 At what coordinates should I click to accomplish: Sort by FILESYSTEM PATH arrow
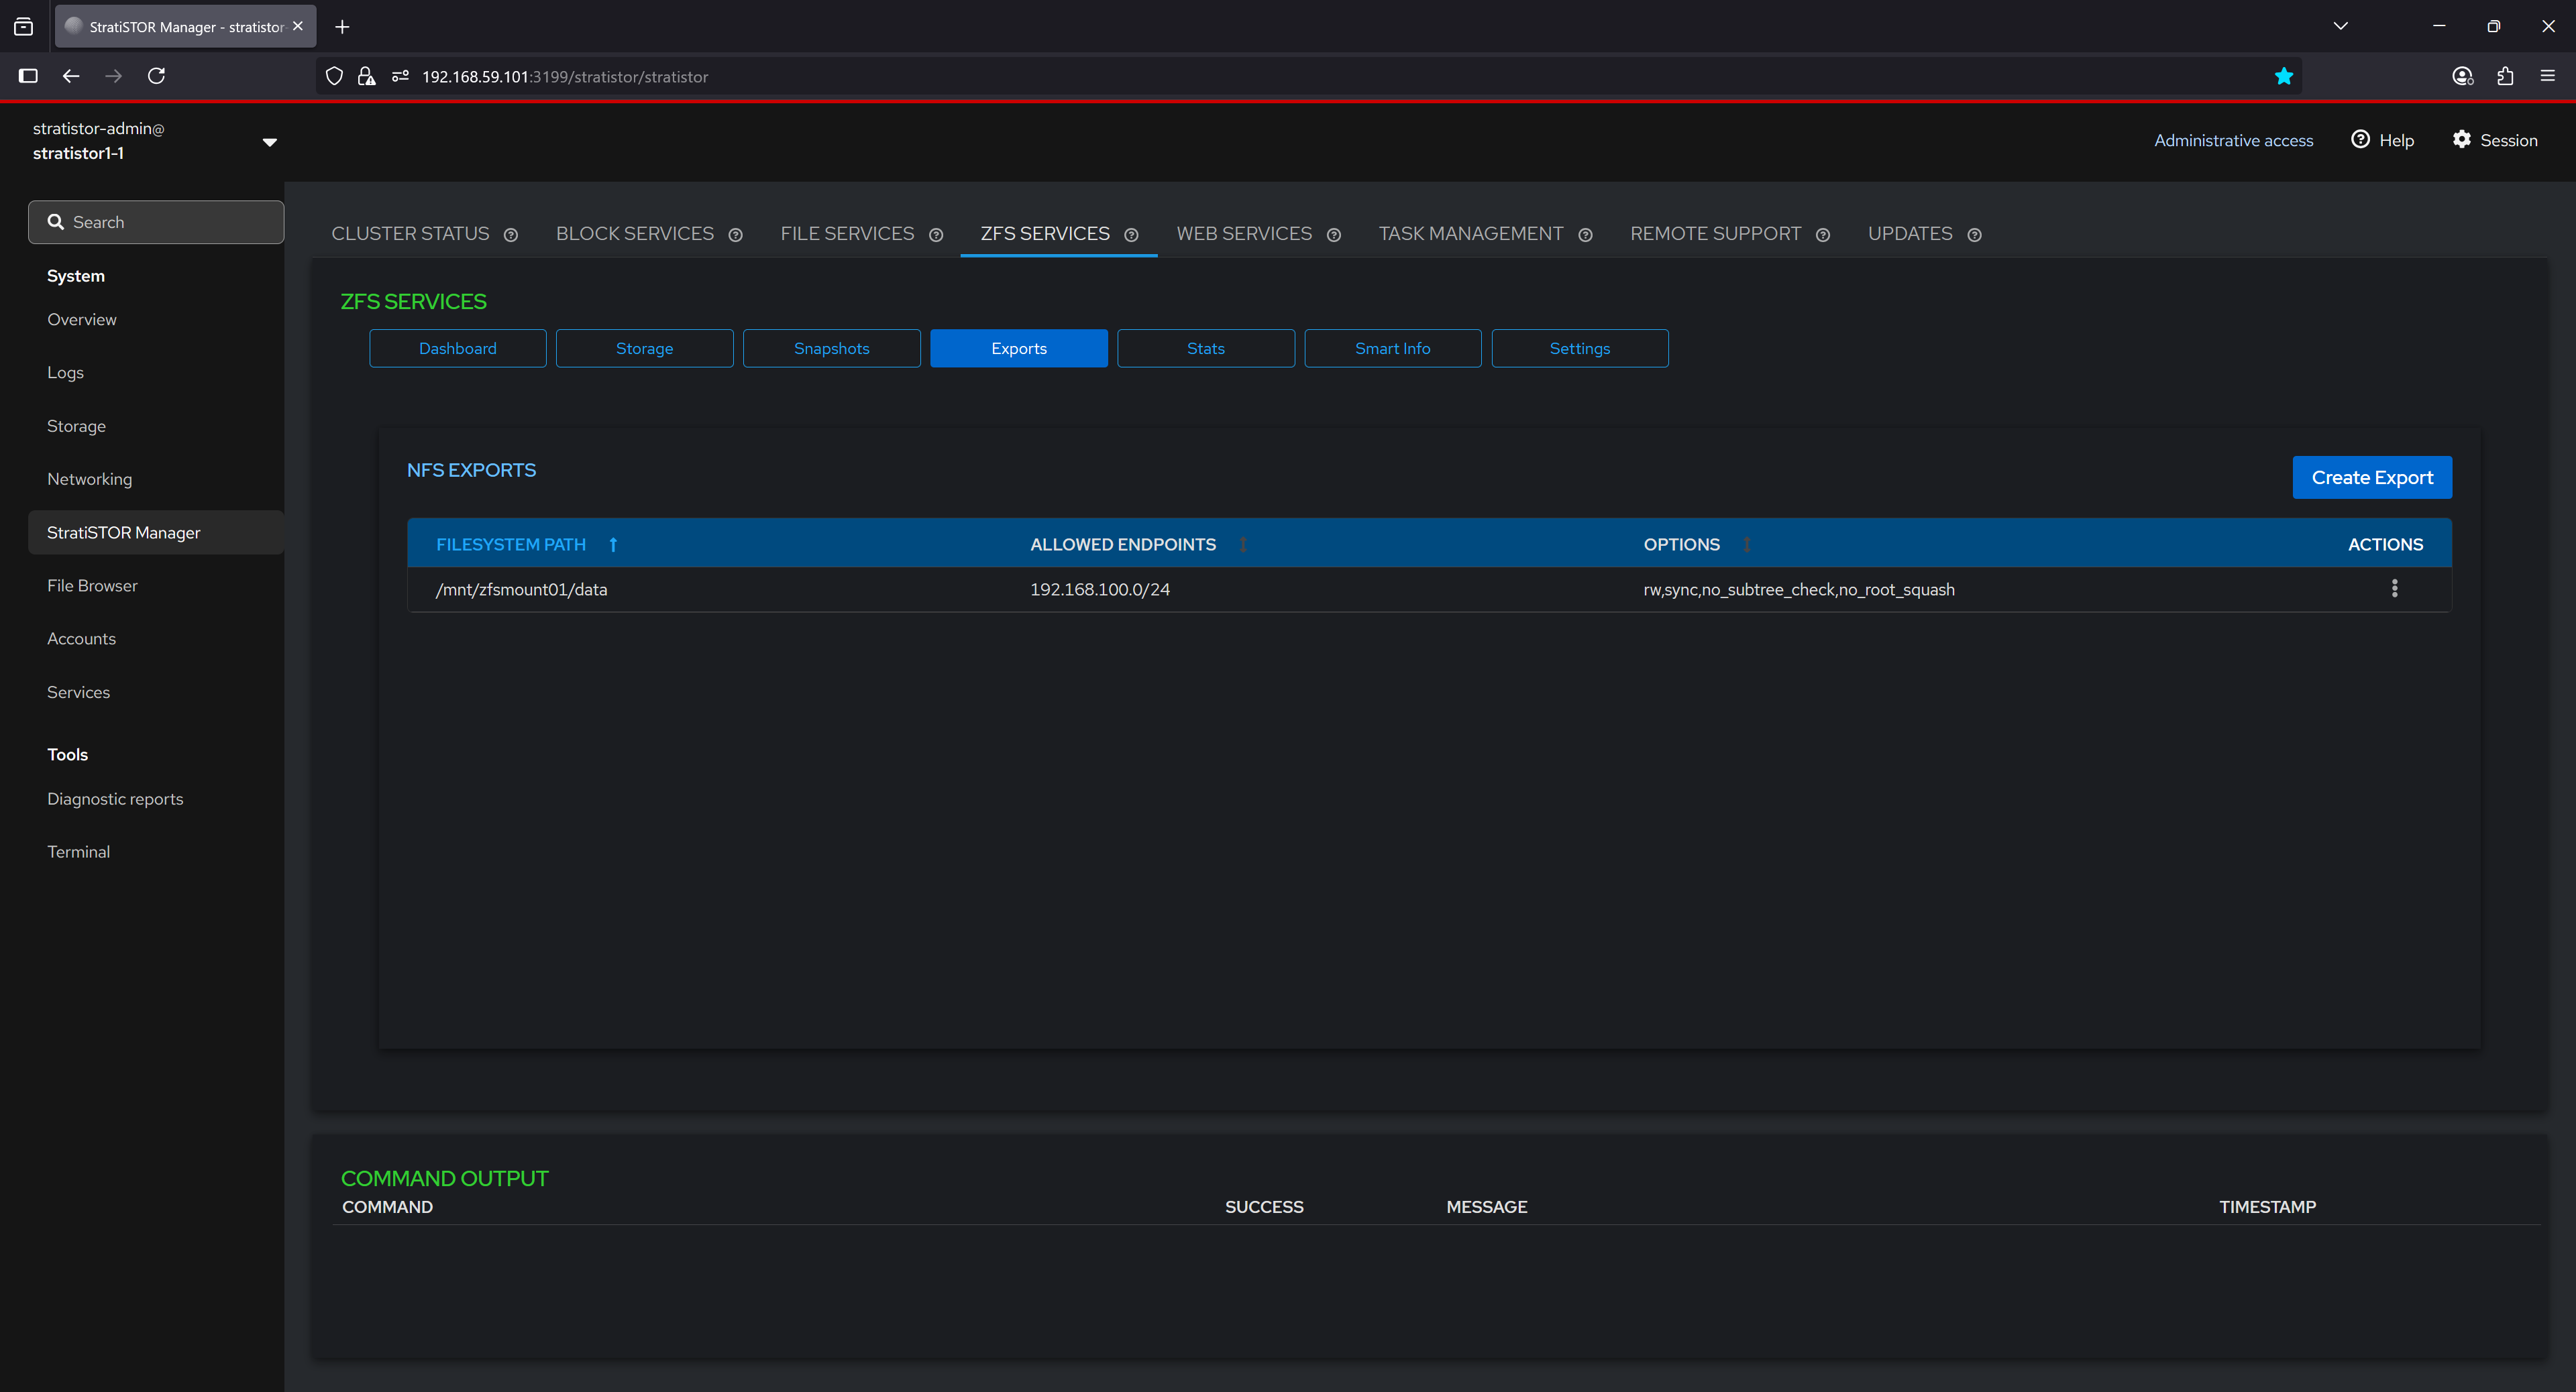[613, 544]
